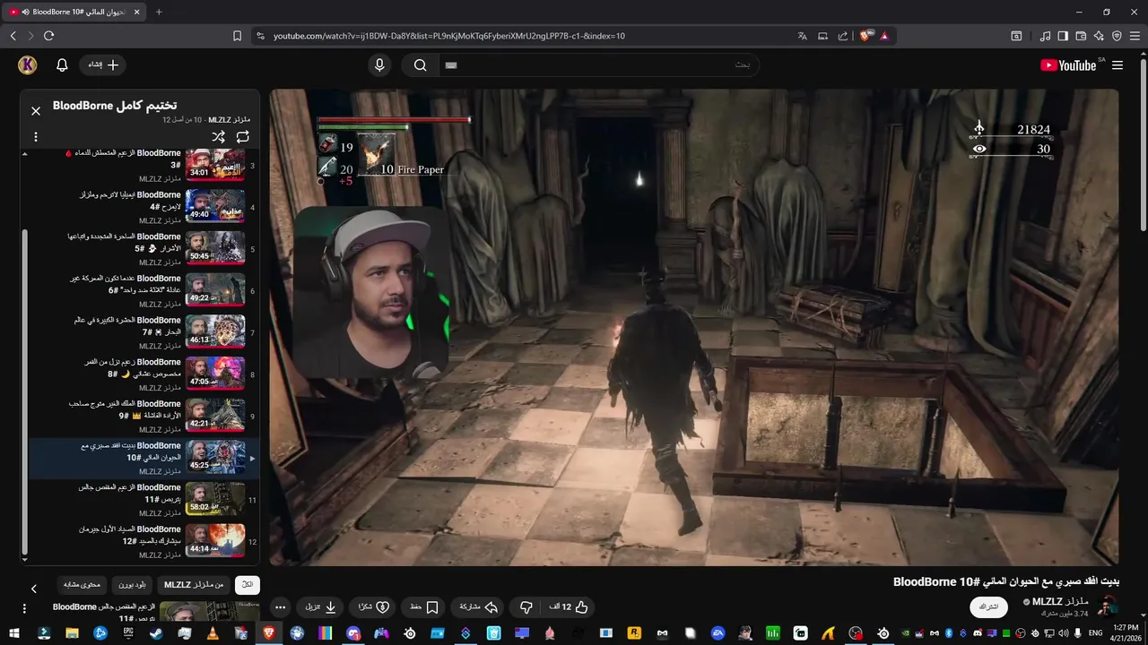
Task: Play playlist video #7 thumbnail 46:13
Action: [x=215, y=332]
